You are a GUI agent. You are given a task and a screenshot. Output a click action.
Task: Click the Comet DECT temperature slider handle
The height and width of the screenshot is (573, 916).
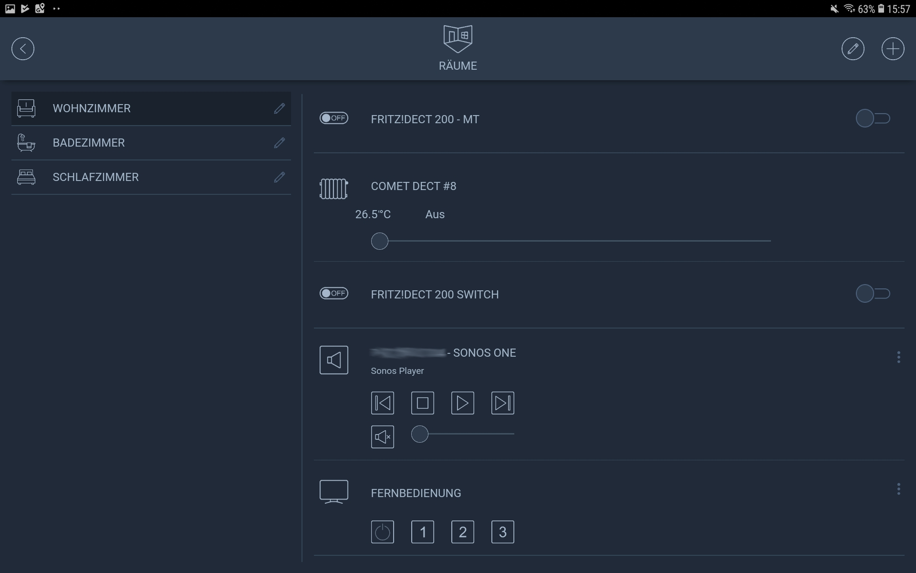[x=380, y=241]
